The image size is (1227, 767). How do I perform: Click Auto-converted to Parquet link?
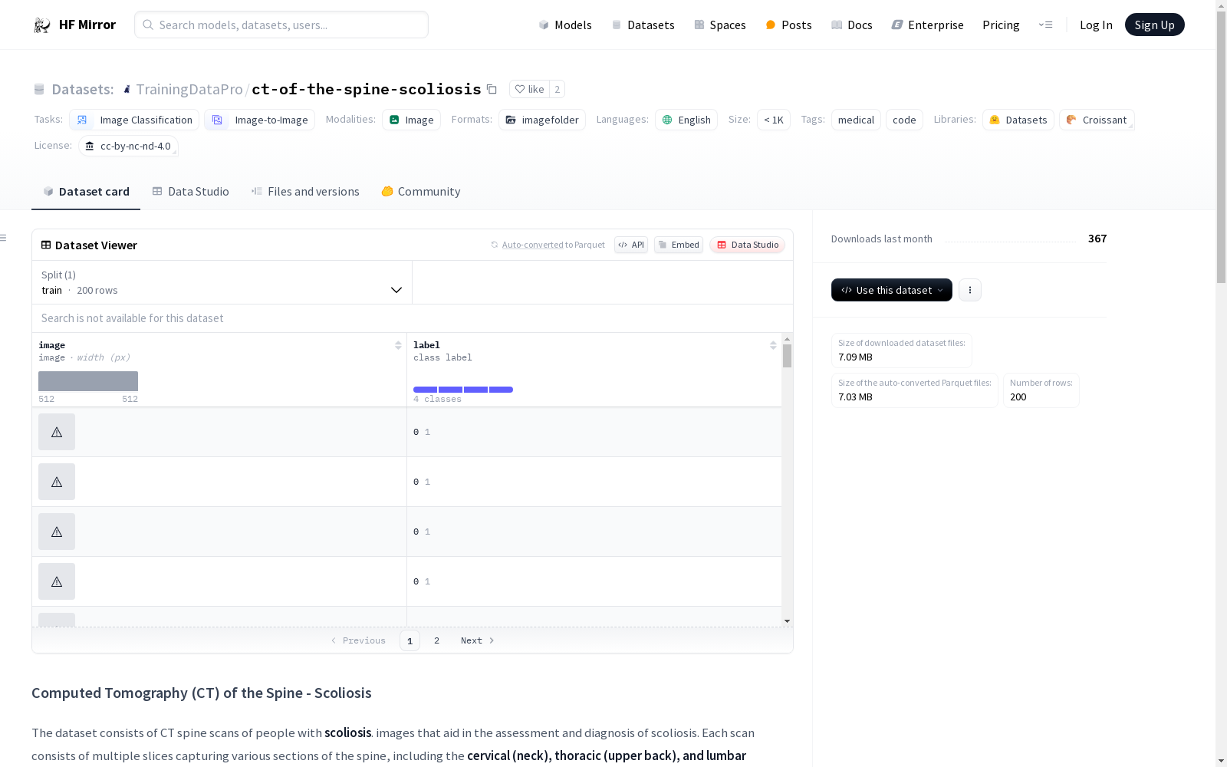point(548,245)
